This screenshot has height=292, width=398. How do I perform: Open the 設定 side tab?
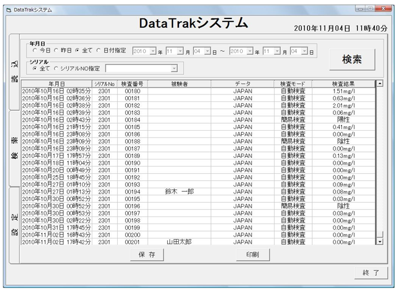[x=13, y=225]
